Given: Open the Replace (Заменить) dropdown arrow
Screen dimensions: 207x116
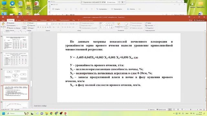Looking at the screenshot, I should pos(154,25).
